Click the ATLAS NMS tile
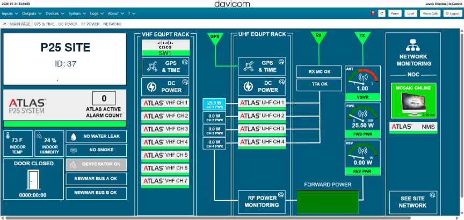Viewport: 464px width, 220px height. tap(414, 128)
